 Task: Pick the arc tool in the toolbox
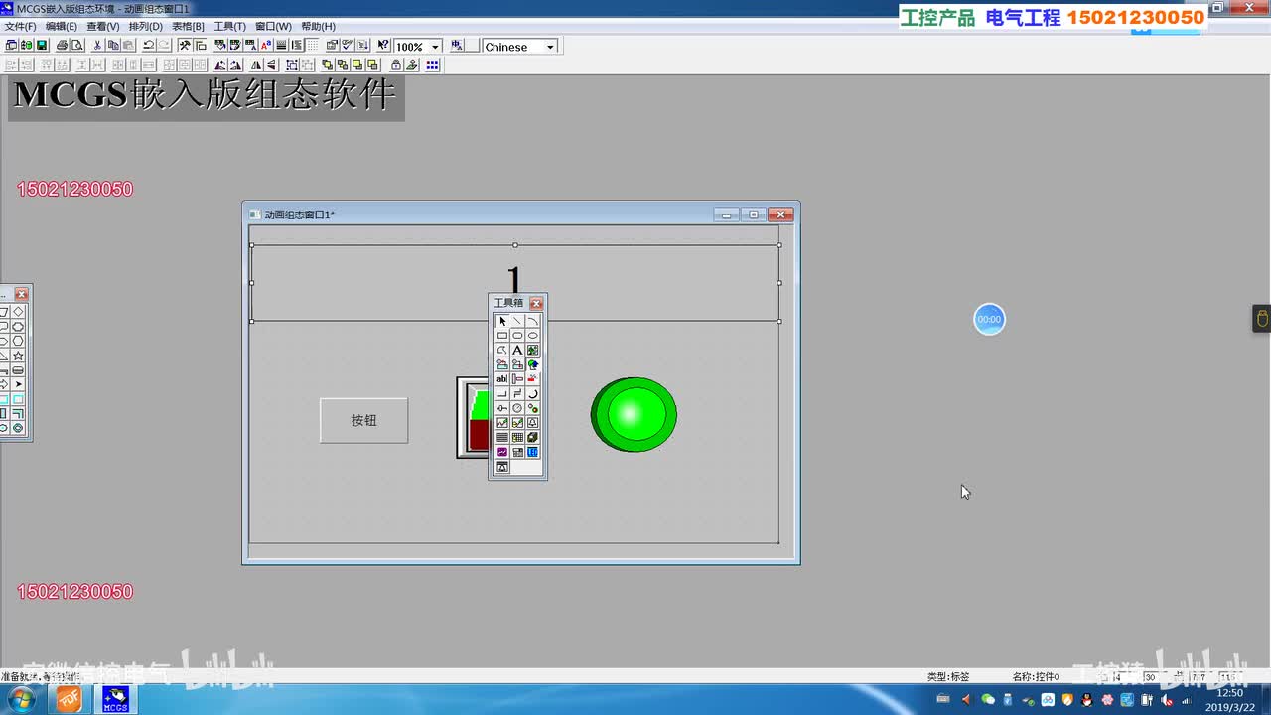pyautogui.click(x=532, y=321)
